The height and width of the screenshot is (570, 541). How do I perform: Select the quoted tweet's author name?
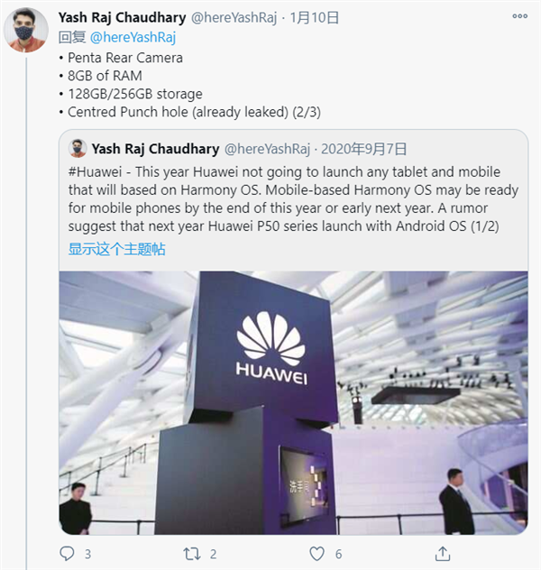[154, 148]
